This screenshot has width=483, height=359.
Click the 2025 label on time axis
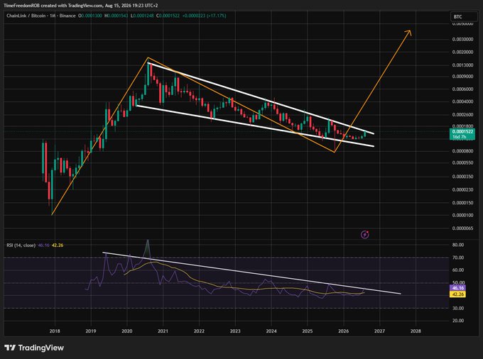pos(308,331)
